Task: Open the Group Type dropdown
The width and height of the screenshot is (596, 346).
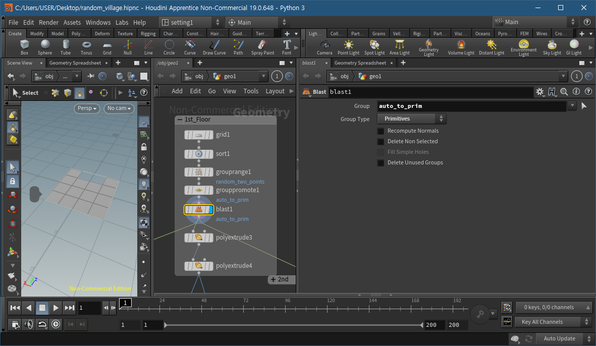Action: point(412,119)
